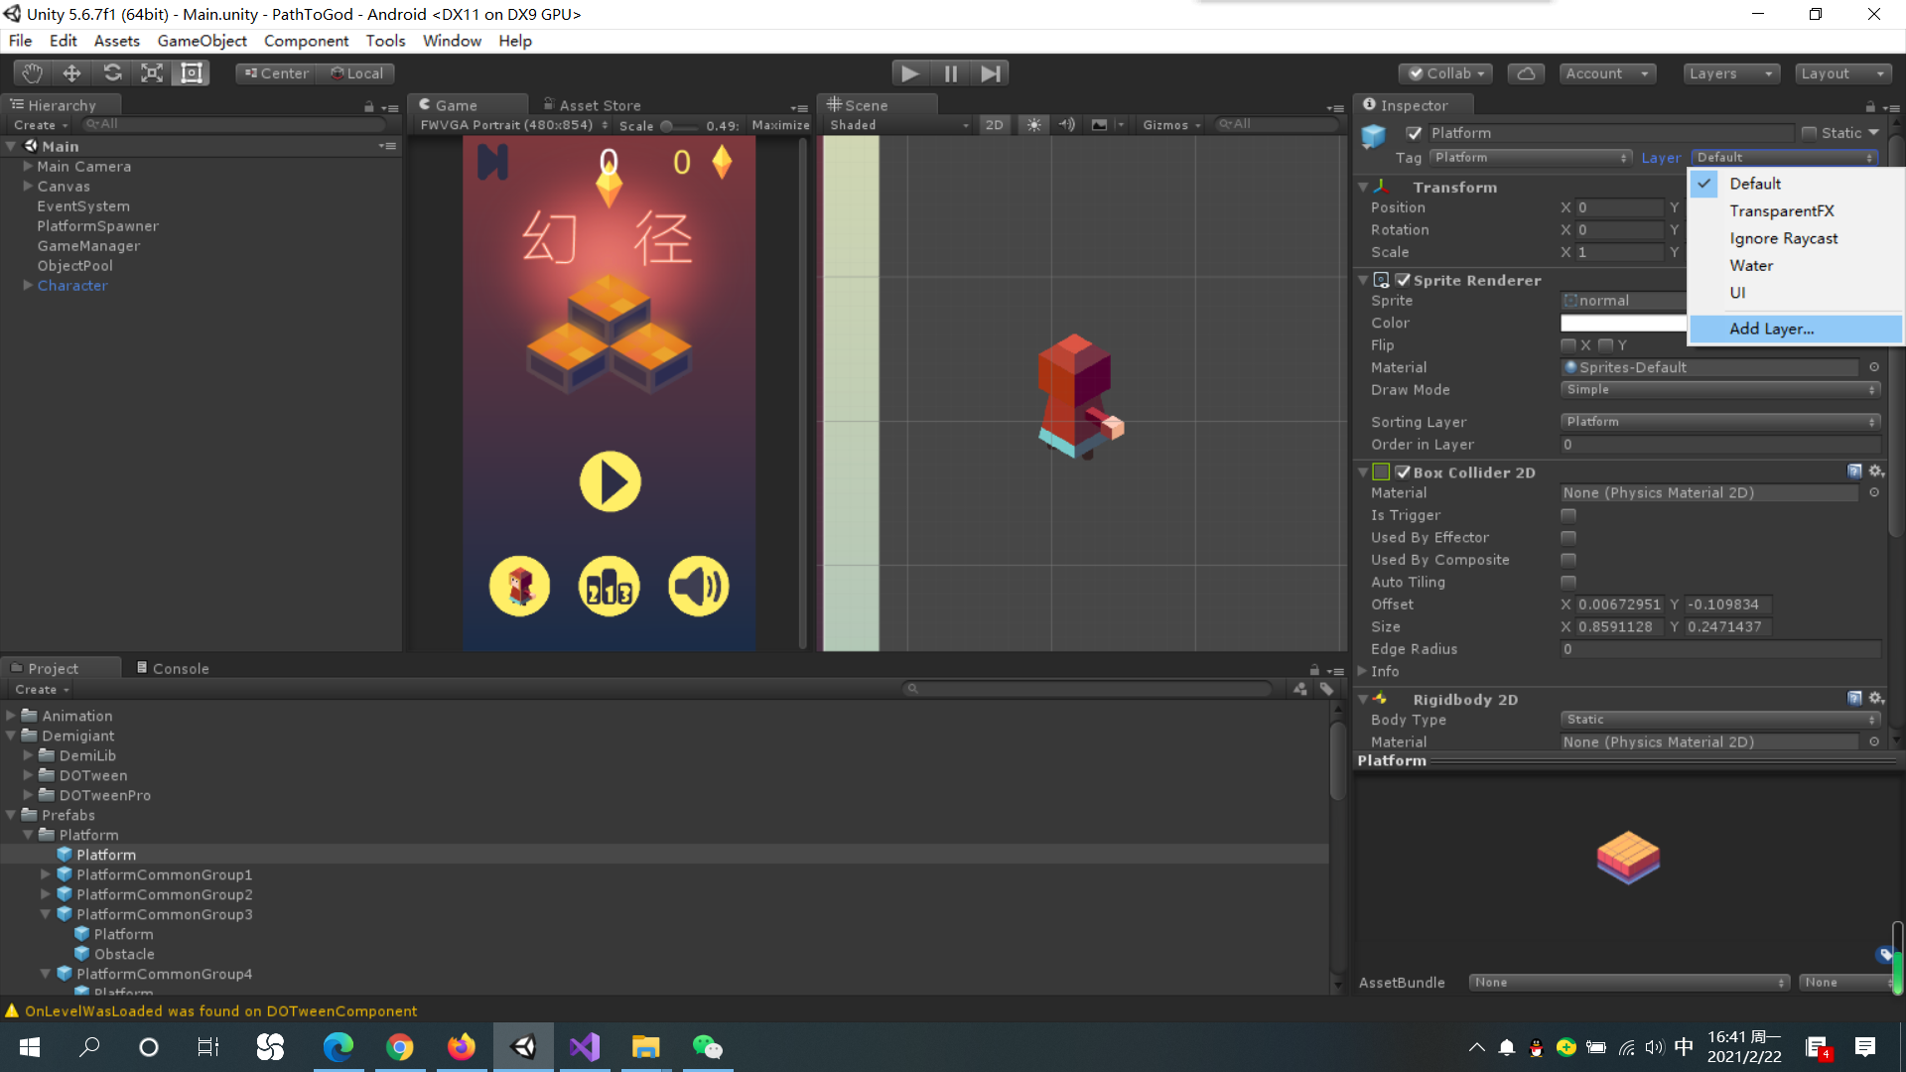This screenshot has width=1906, height=1072.
Task: Toggle the Is Trigger checkbox
Action: (x=1568, y=515)
